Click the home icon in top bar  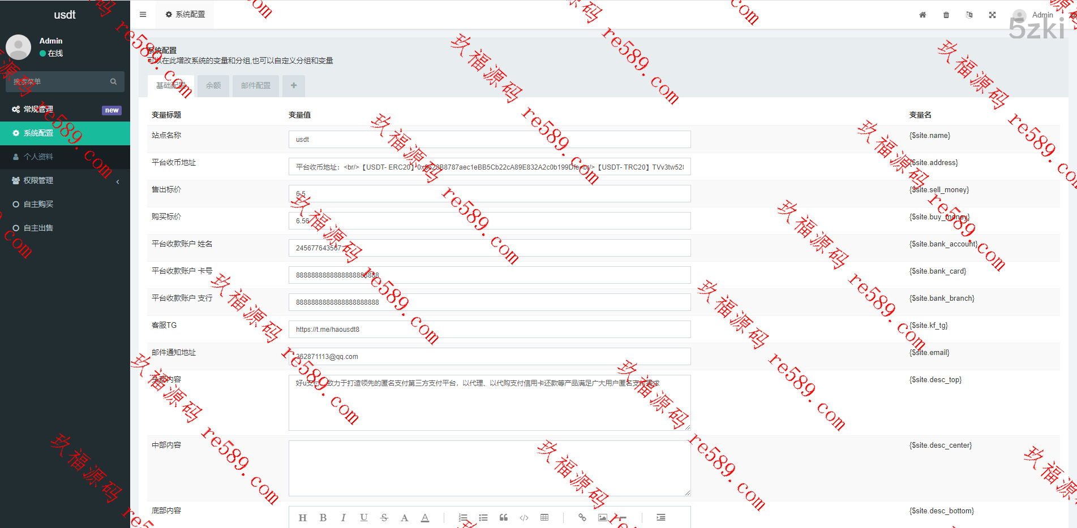coord(922,15)
